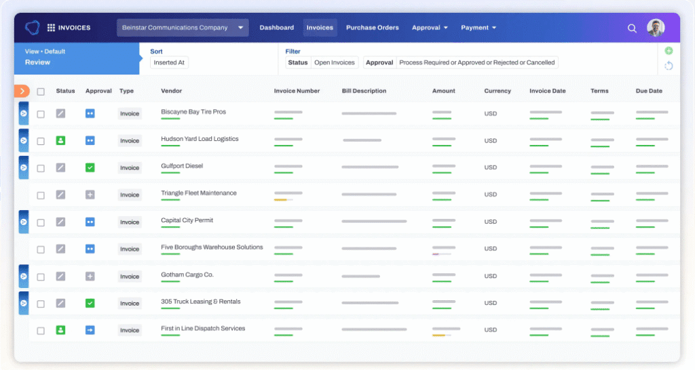Toggle the select-all checkbox in the header row

(x=41, y=91)
